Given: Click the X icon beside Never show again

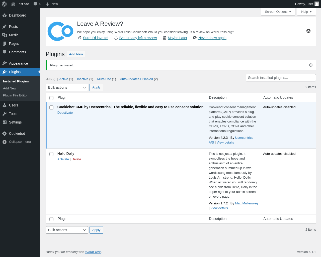Looking at the screenshot, I should pyautogui.click(x=195, y=38).
